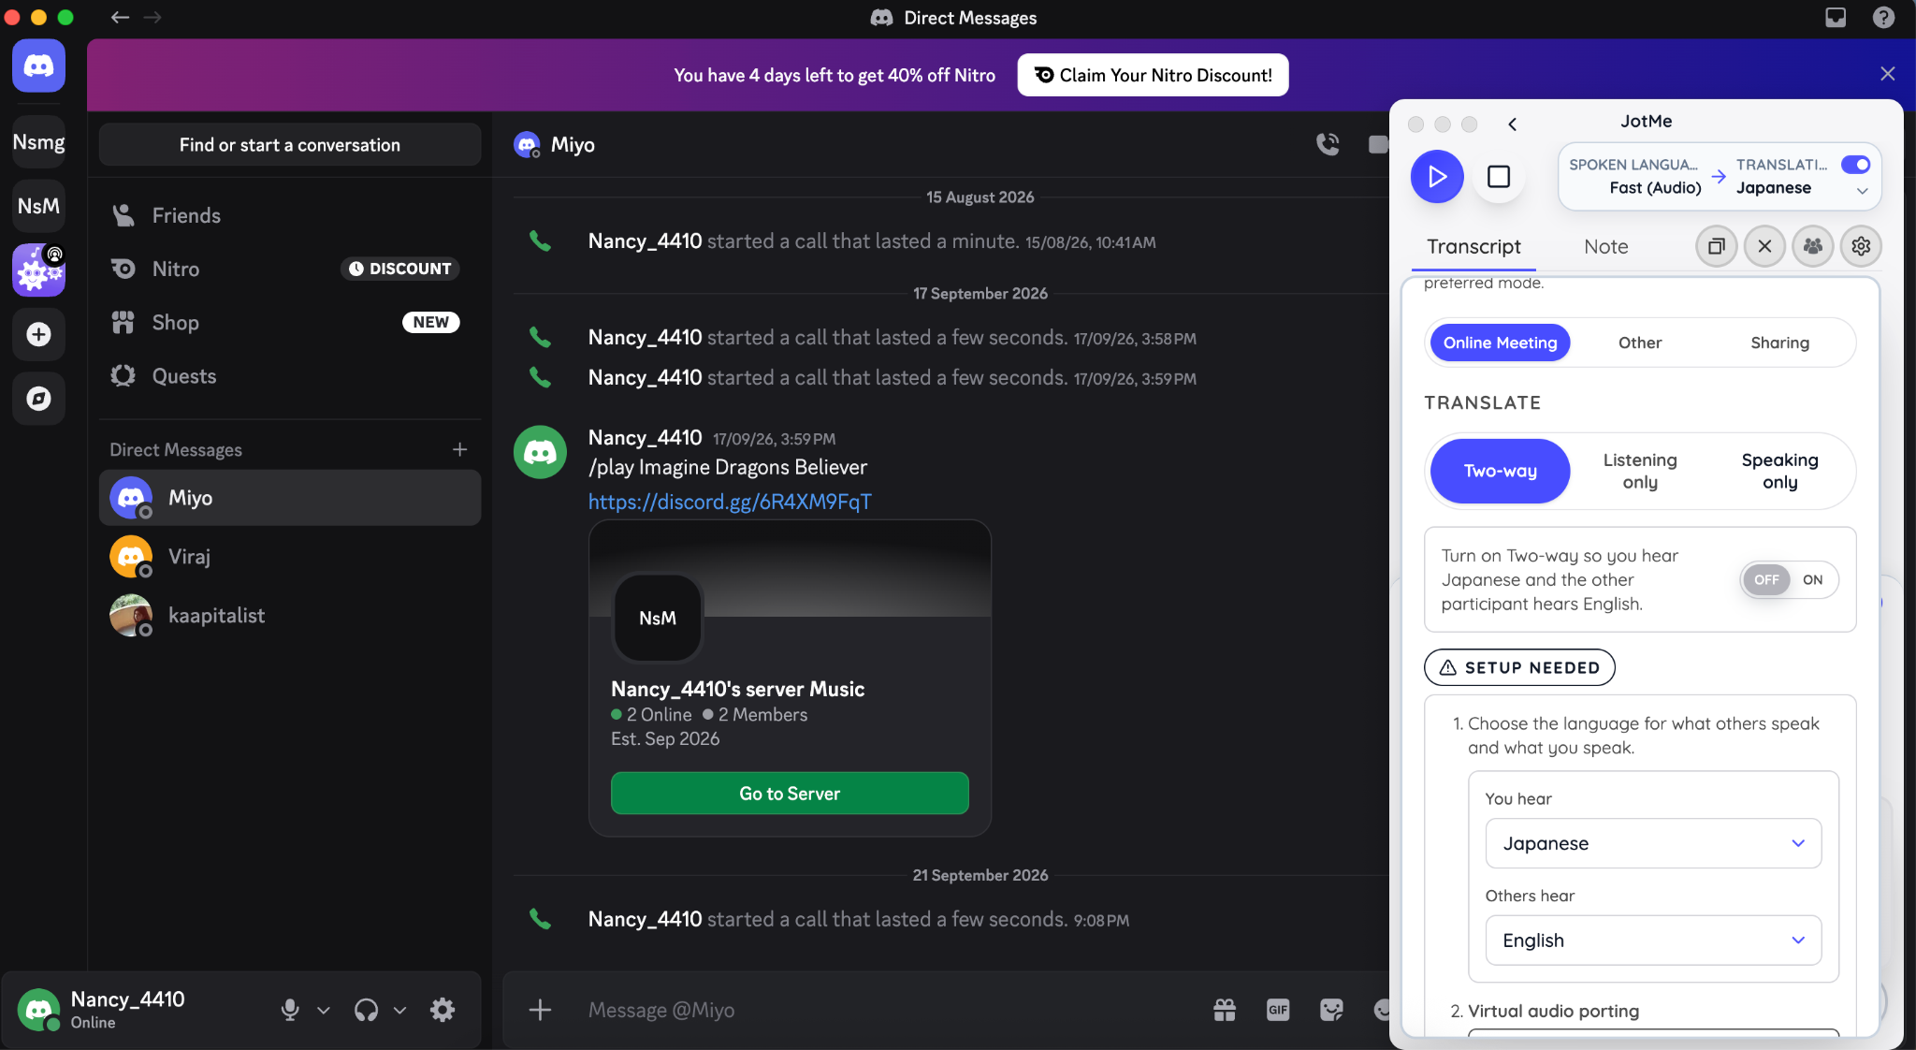Open Translation Japanese selector
Screen dimensions: 1916x1050
pos(1780,176)
